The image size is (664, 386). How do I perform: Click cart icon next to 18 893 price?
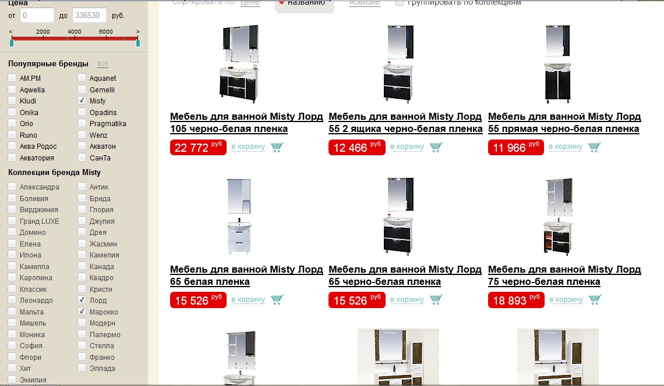[595, 300]
